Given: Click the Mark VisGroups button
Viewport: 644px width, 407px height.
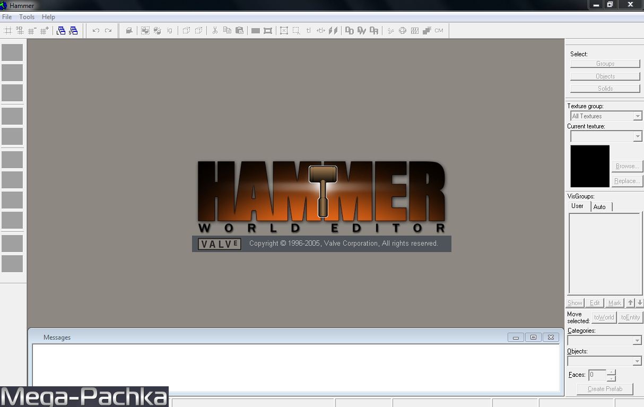Looking at the screenshot, I should point(615,303).
